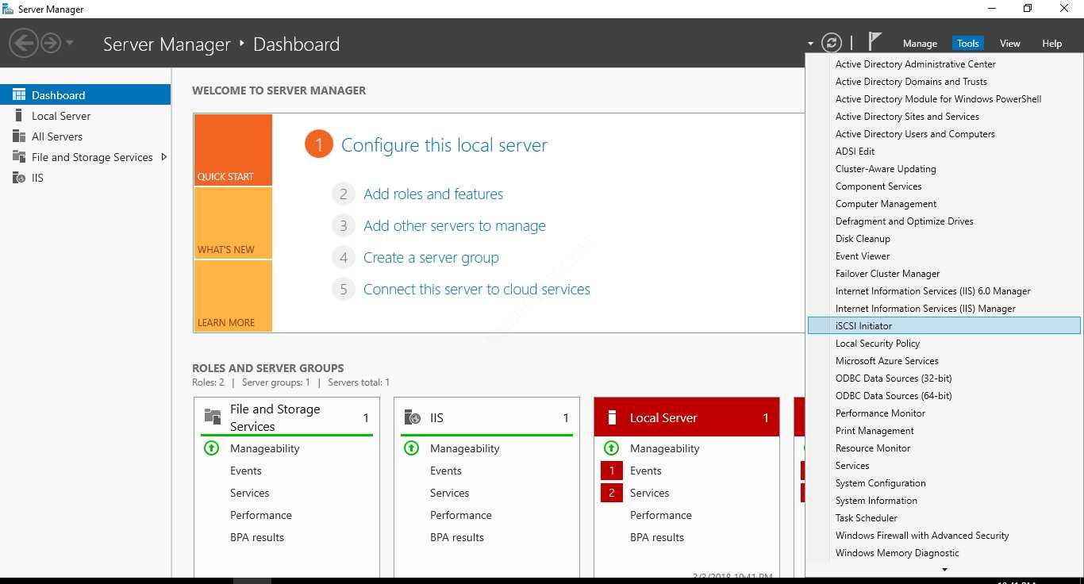Open Active Directory Sites and Services
This screenshot has height=584, width=1084.
pos(944,117)
